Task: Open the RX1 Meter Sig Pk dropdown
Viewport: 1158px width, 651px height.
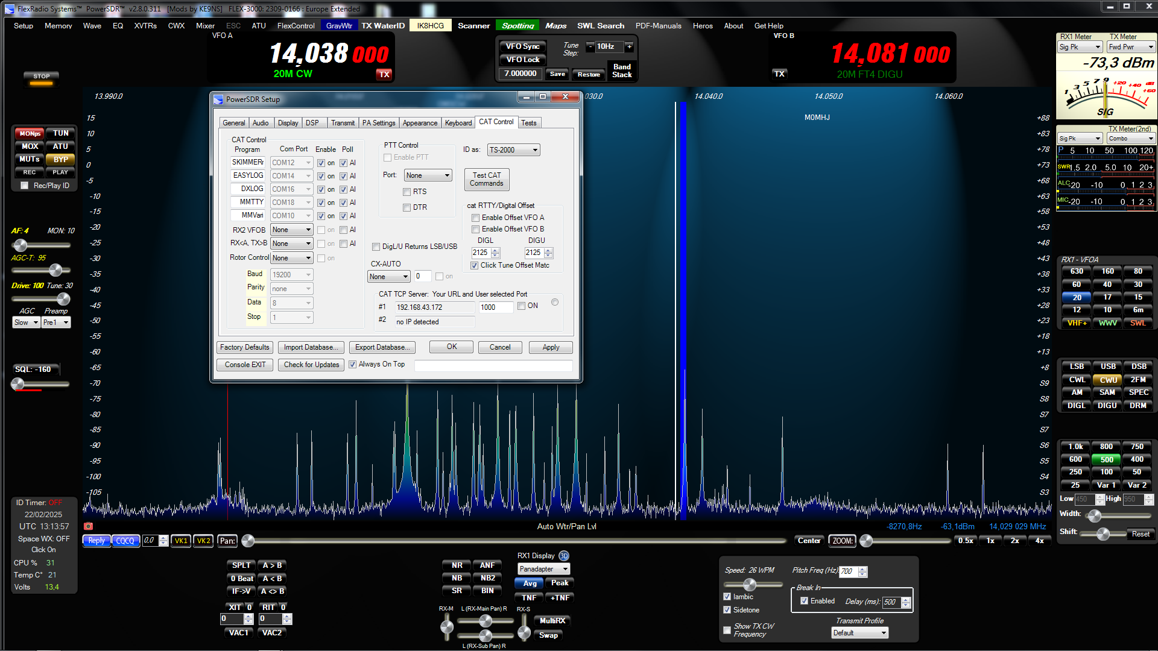Action: [x=1080, y=47]
